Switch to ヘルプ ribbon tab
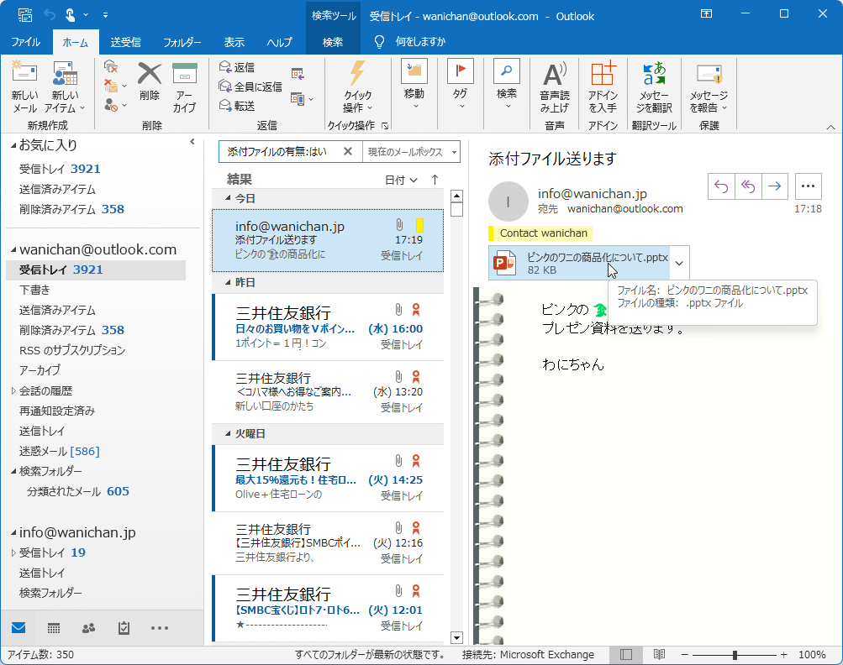 click(280, 42)
